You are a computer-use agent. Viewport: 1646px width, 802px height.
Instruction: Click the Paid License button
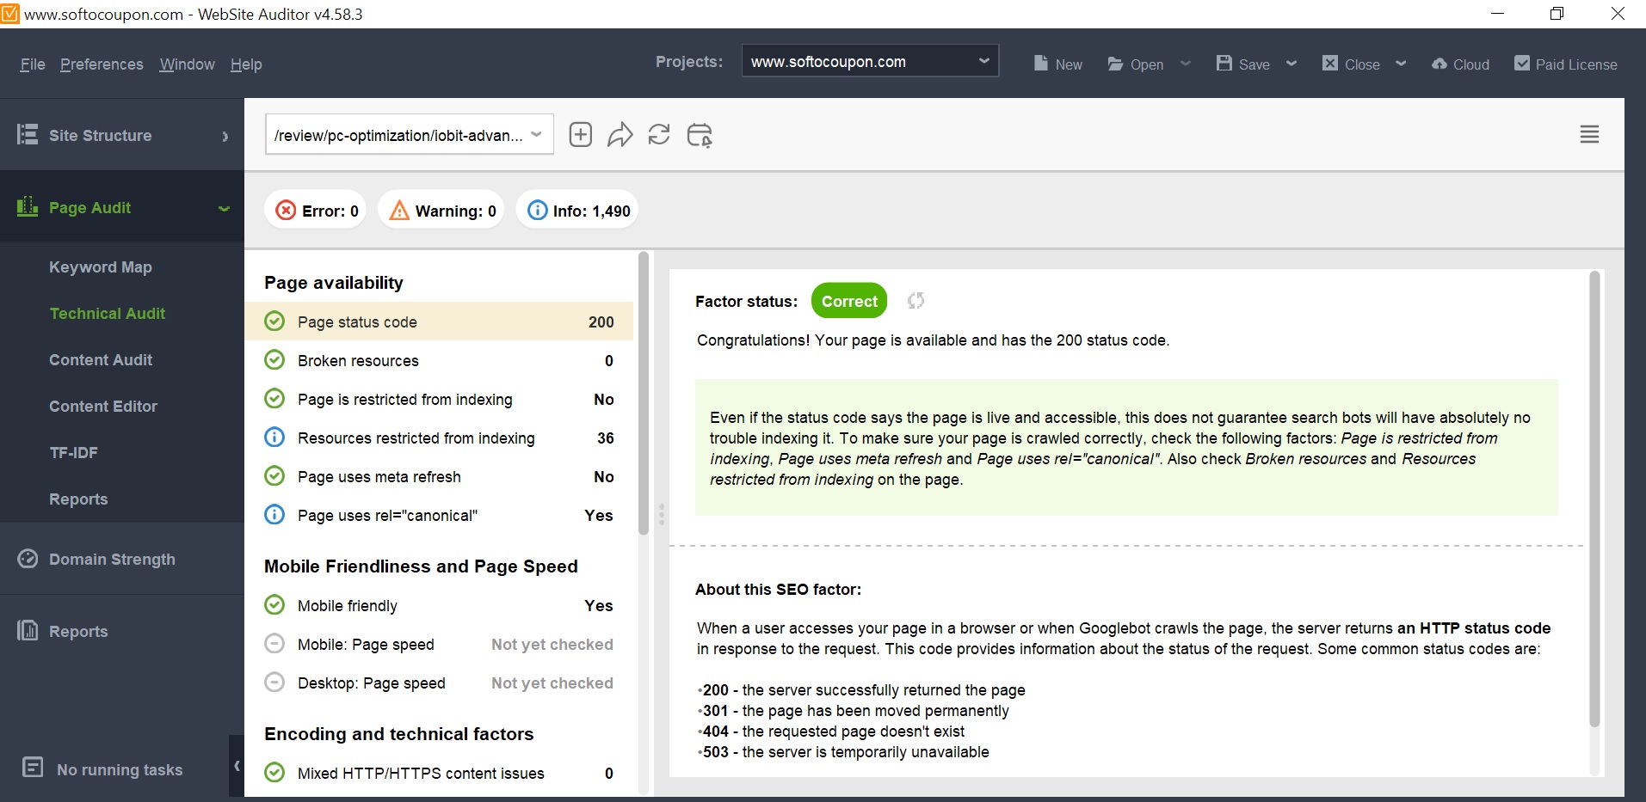pyautogui.click(x=1565, y=64)
